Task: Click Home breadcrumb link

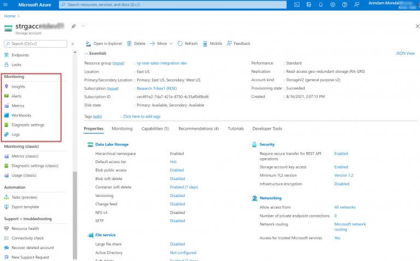Action: [x=10, y=16]
